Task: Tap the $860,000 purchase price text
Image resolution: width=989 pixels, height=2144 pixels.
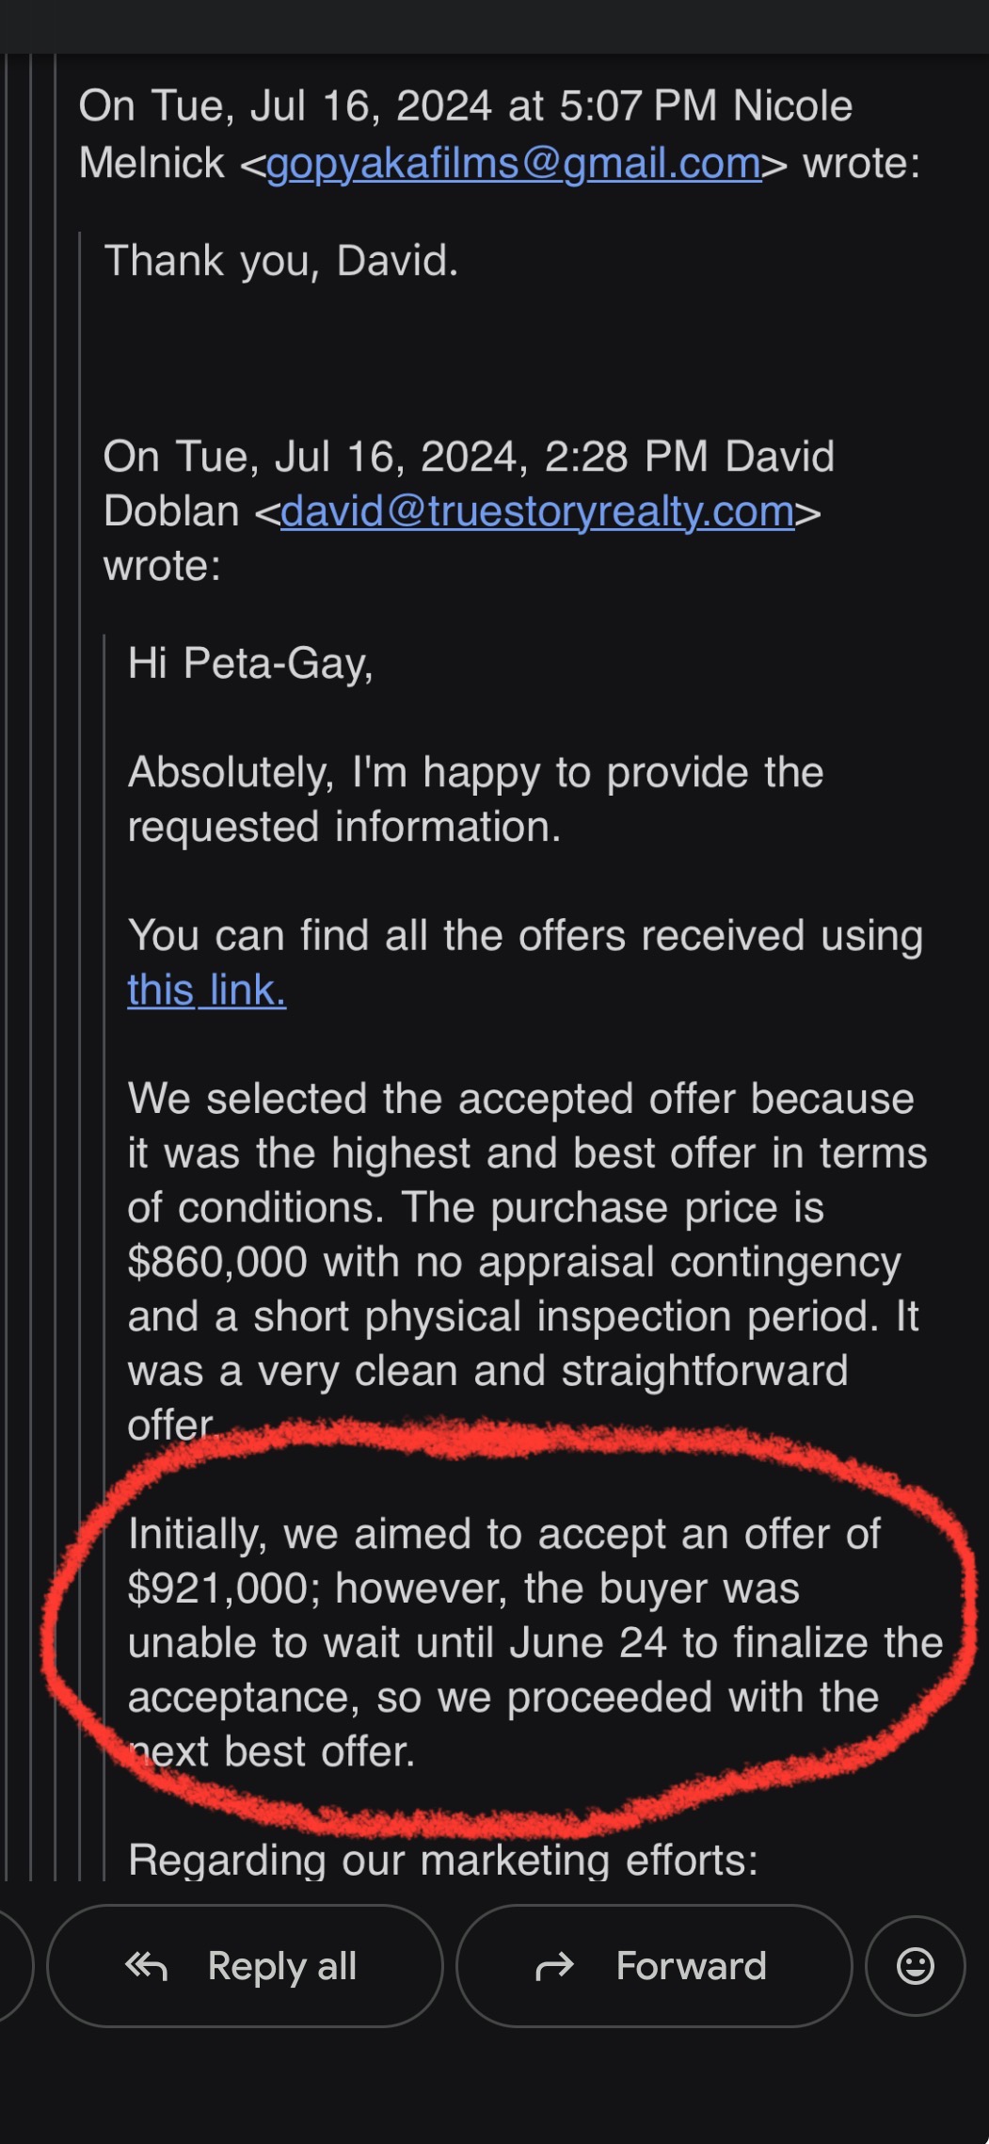Action: (x=217, y=1263)
